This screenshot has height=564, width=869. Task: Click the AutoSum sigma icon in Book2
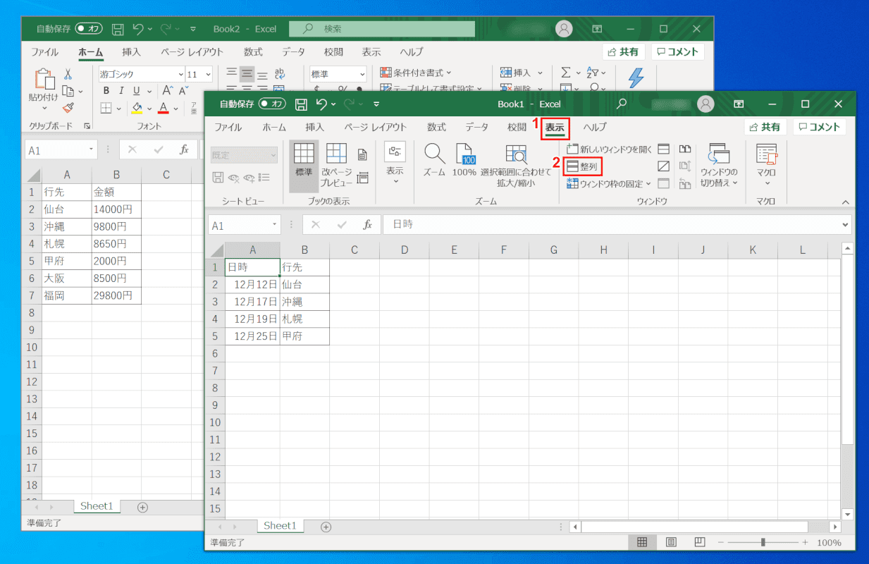pos(565,73)
